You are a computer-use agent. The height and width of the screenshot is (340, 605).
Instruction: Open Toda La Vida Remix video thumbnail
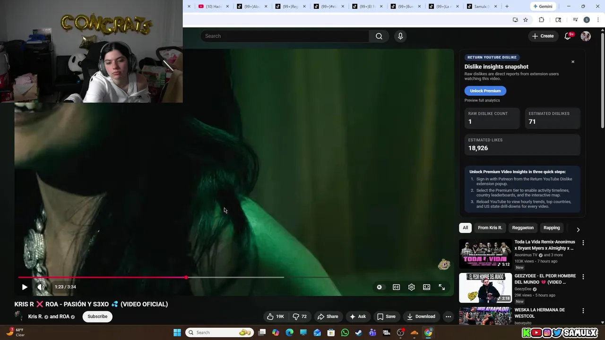point(485,254)
